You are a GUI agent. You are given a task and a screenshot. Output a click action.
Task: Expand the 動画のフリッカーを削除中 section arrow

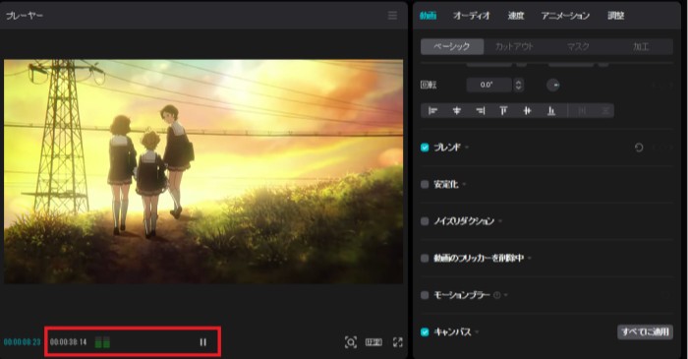[530, 258]
